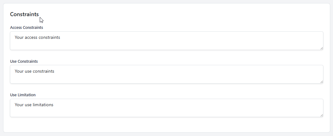Click the Use Constraints resize grip

(x=322, y=82)
